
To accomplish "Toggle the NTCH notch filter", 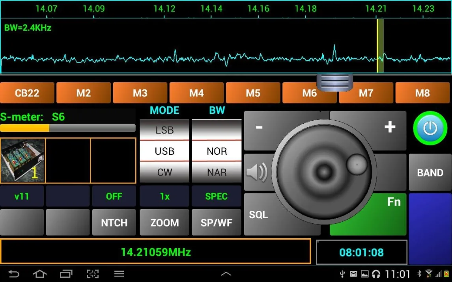I will pyautogui.click(x=114, y=223).
